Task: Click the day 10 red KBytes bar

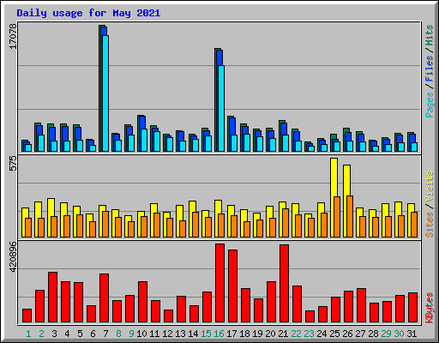Action: 142,302
